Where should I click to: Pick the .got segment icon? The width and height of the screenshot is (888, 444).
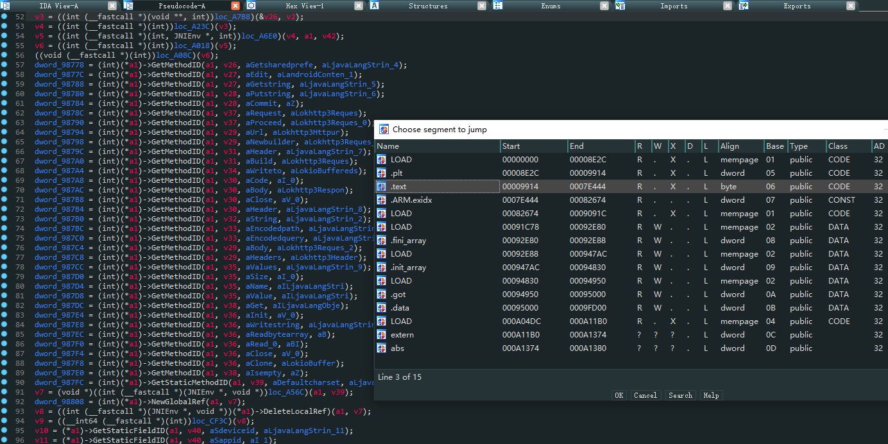(x=382, y=295)
